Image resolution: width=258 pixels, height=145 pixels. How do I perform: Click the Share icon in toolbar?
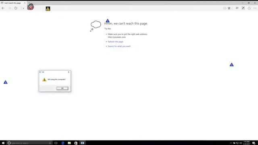click(x=249, y=8)
